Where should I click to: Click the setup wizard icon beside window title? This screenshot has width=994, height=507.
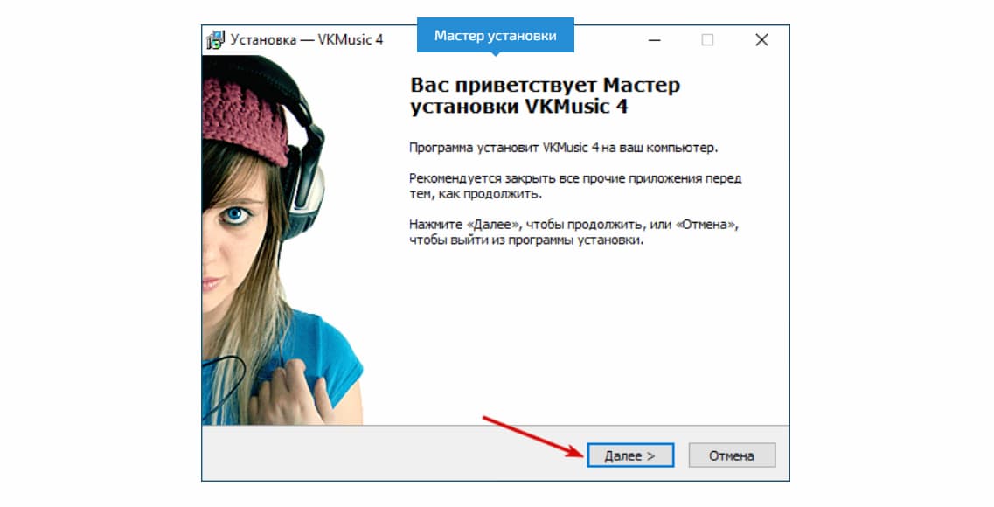point(215,38)
